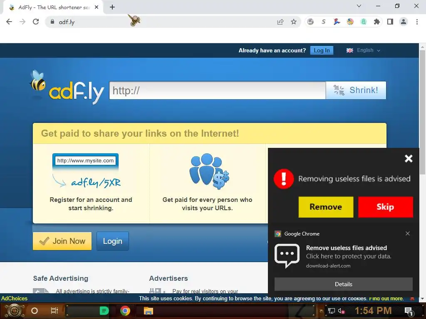
Task: Click the people with dollar signs icon
Action: [209, 171]
